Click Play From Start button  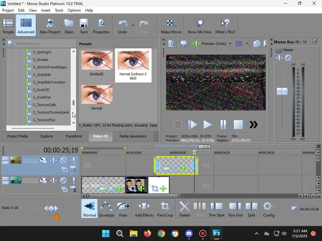pyautogui.click(x=192, y=125)
